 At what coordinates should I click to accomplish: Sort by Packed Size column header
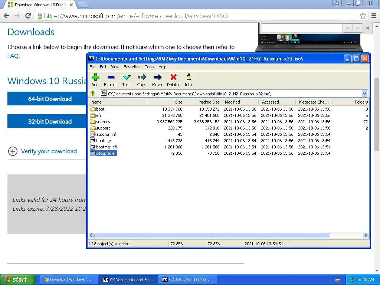(x=203, y=102)
